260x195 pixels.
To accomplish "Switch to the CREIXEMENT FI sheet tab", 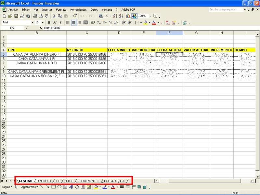I will (88, 181).
